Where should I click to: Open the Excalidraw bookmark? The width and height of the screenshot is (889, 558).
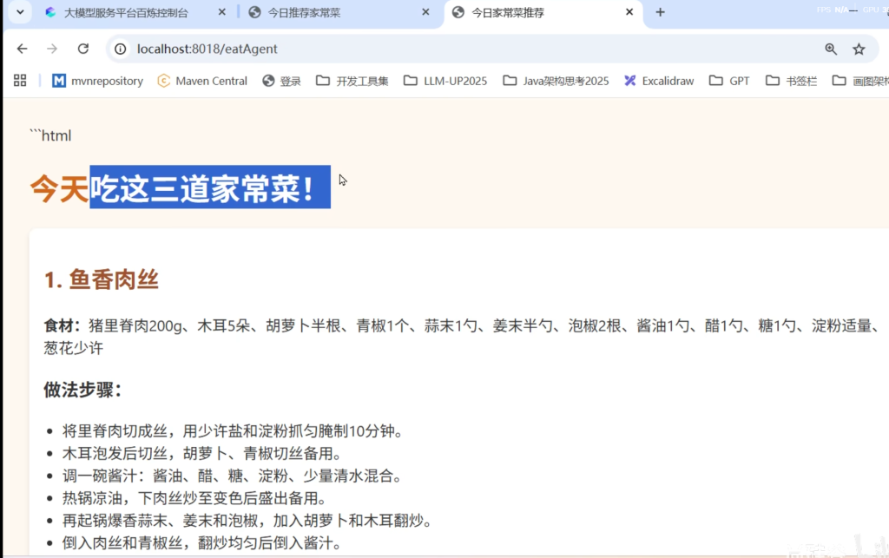click(659, 81)
